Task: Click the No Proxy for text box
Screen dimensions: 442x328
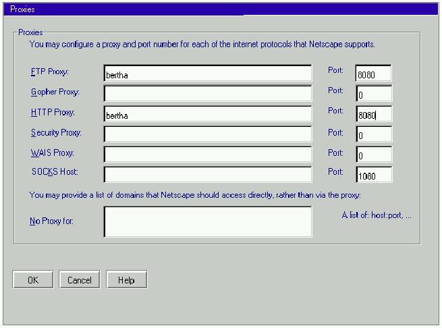Action: click(208, 222)
